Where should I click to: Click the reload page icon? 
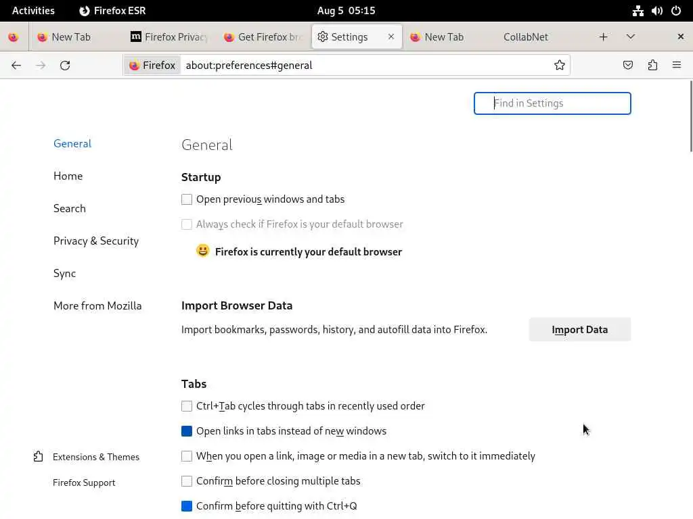click(65, 66)
